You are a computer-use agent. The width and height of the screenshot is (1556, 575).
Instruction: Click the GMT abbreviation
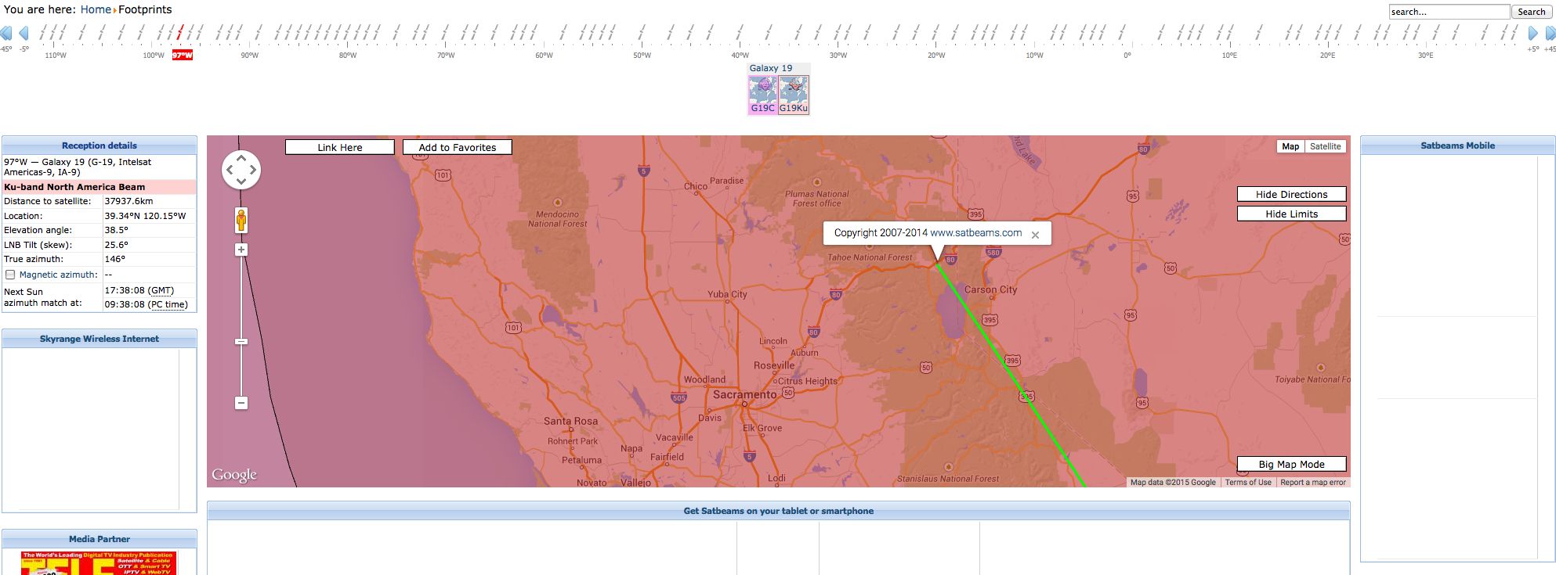(x=161, y=290)
